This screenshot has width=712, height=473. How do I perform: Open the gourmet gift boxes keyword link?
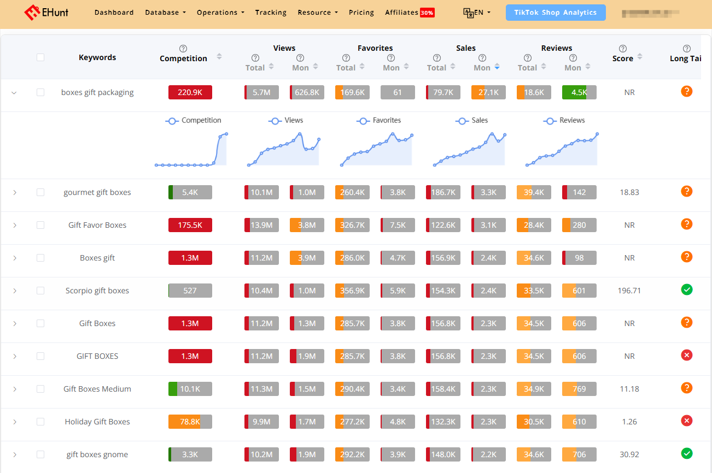[97, 192]
